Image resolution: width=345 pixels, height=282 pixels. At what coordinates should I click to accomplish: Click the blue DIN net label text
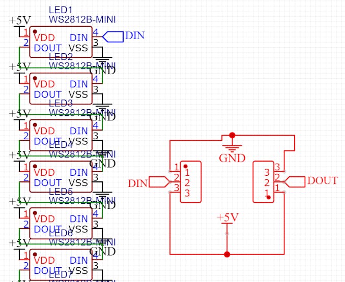[135, 36]
